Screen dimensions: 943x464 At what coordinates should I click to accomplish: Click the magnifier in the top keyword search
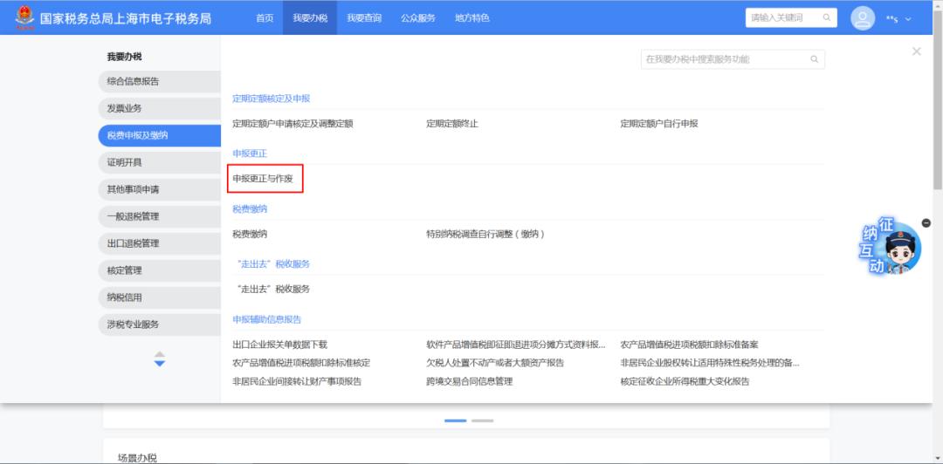coord(826,17)
